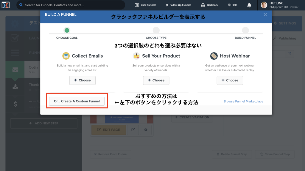The height and width of the screenshot is (171, 305).
Task: Focus the Search for Funnels input field
Action: [71, 5]
